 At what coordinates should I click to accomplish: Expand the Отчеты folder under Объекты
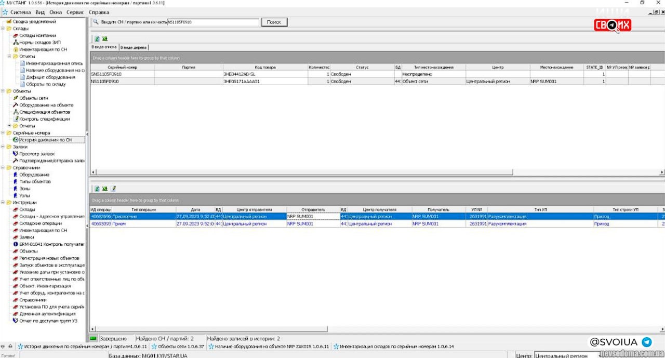[x=9, y=126]
